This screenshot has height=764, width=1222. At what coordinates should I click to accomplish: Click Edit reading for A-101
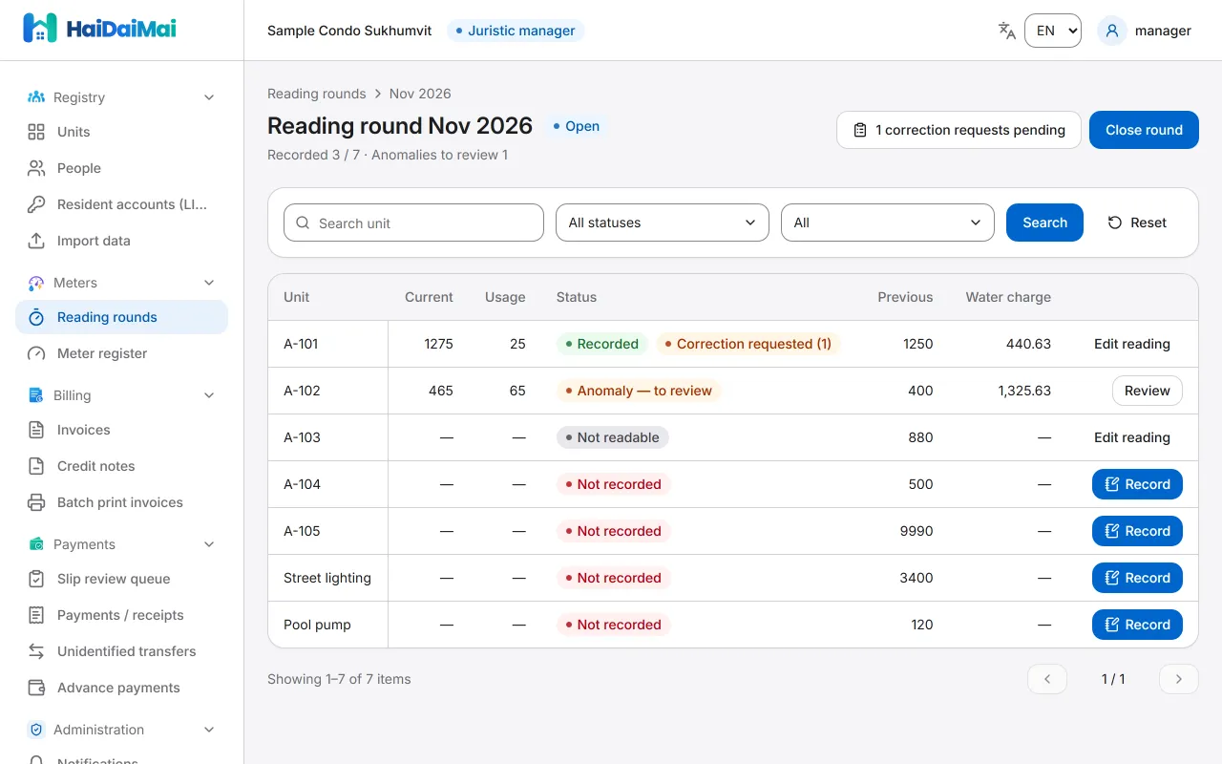[1132, 344]
